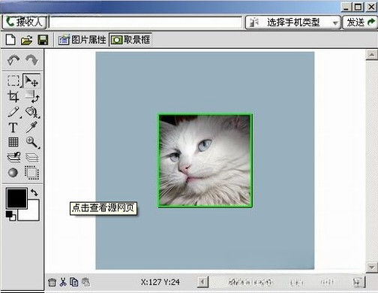Click the delete trash icon
This screenshot has width=378, height=293.
[x=52, y=282]
